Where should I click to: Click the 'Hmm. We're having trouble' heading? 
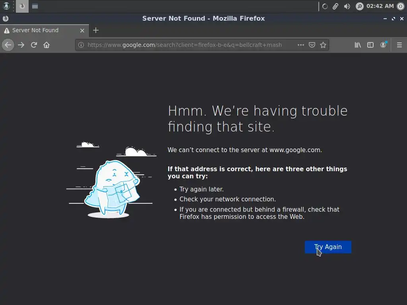click(x=258, y=118)
